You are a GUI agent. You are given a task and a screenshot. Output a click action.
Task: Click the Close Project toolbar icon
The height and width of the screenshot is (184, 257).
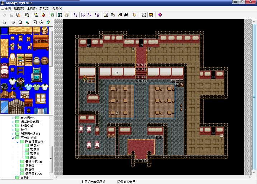pos(18,15)
